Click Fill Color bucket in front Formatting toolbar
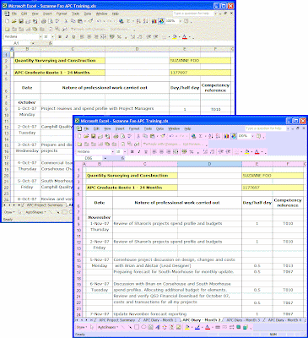The height and width of the screenshot is (338, 308). click(246, 151)
